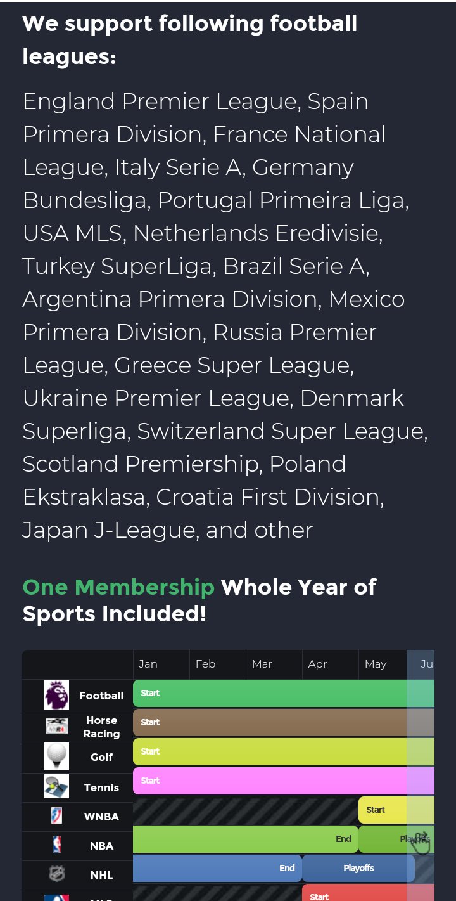This screenshot has width=456, height=901.
Task: Click the NHL Playoffs segment
Action: (x=358, y=868)
